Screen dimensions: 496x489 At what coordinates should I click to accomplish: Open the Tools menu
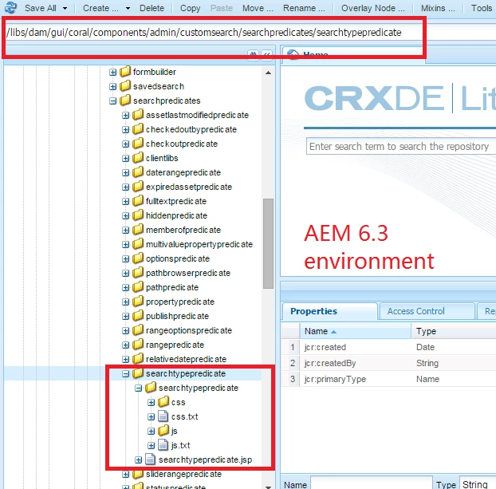[482, 8]
